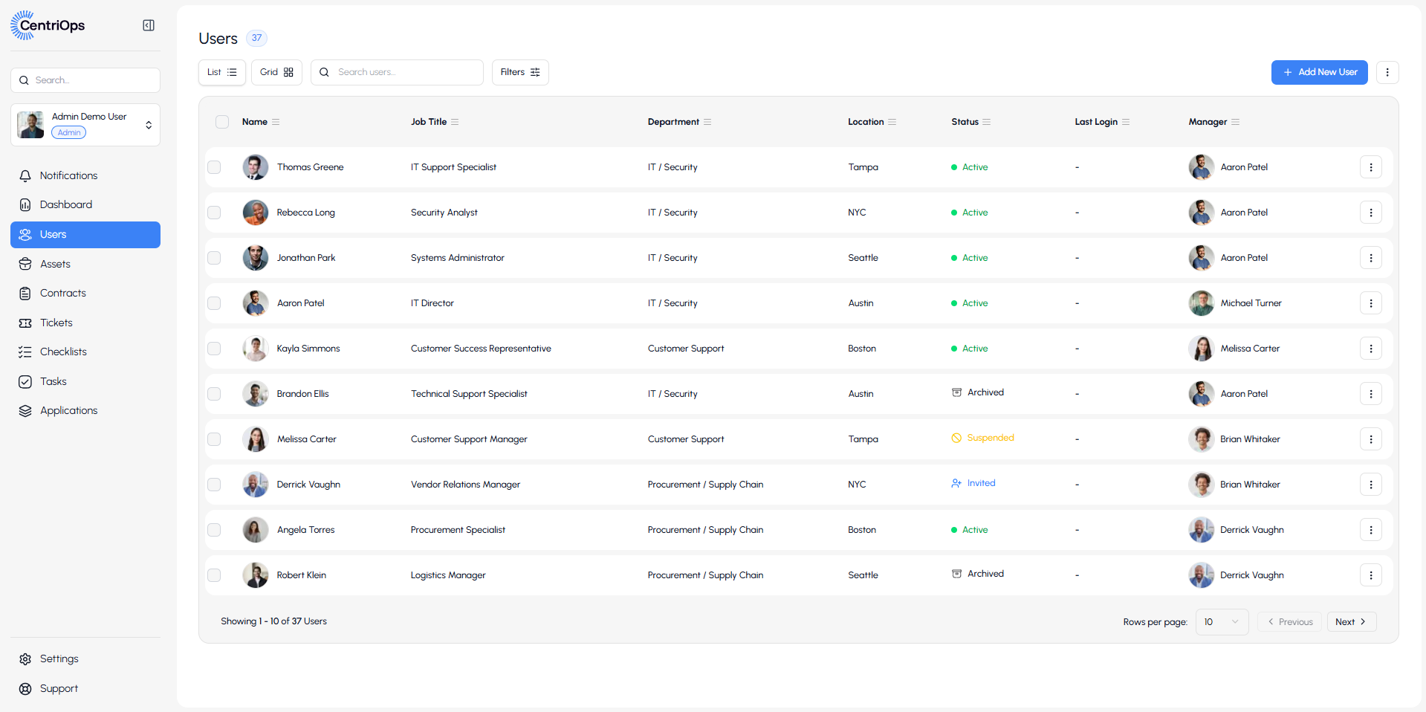Click the Archived status icon for Brandon Ellis
The image size is (1426, 712).
pyautogui.click(x=957, y=392)
